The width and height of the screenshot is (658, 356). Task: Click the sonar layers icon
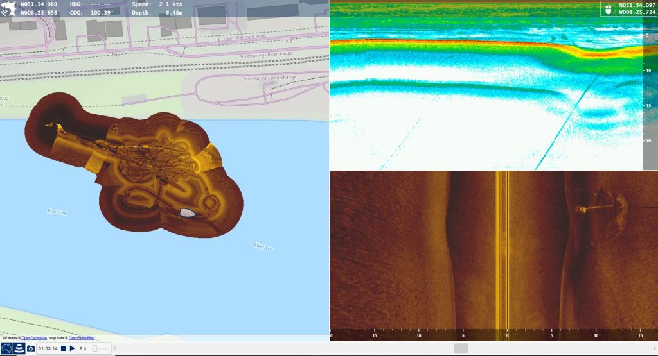[x=19, y=348]
